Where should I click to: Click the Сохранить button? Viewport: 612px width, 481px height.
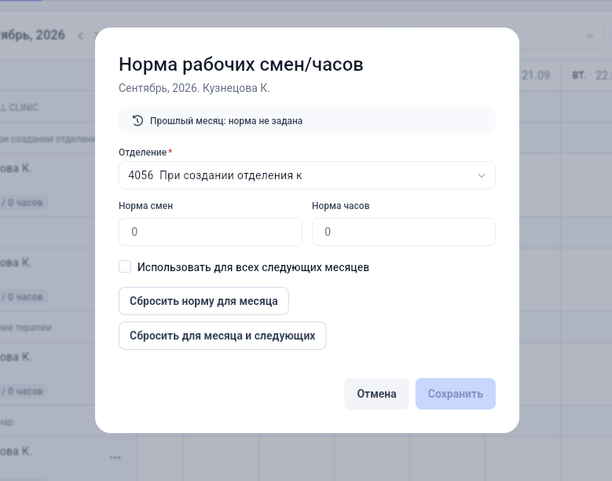click(x=456, y=394)
